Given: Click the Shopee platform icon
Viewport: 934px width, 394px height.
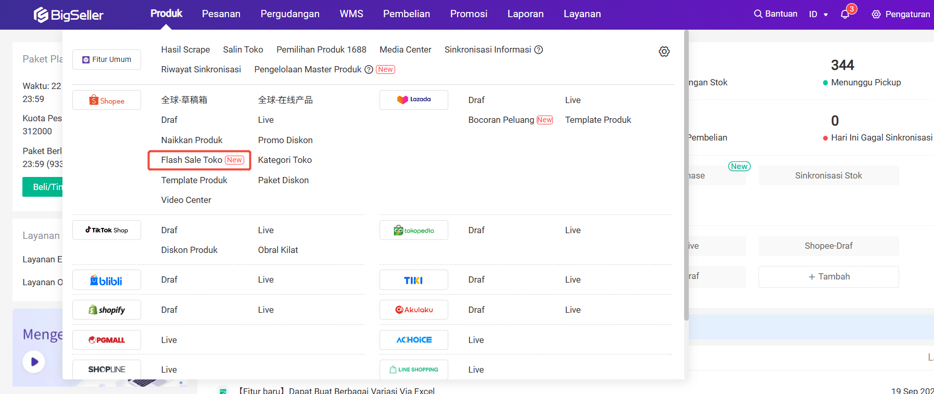Looking at the screenshot, I should pyautogui.click(x=107, y=100).
